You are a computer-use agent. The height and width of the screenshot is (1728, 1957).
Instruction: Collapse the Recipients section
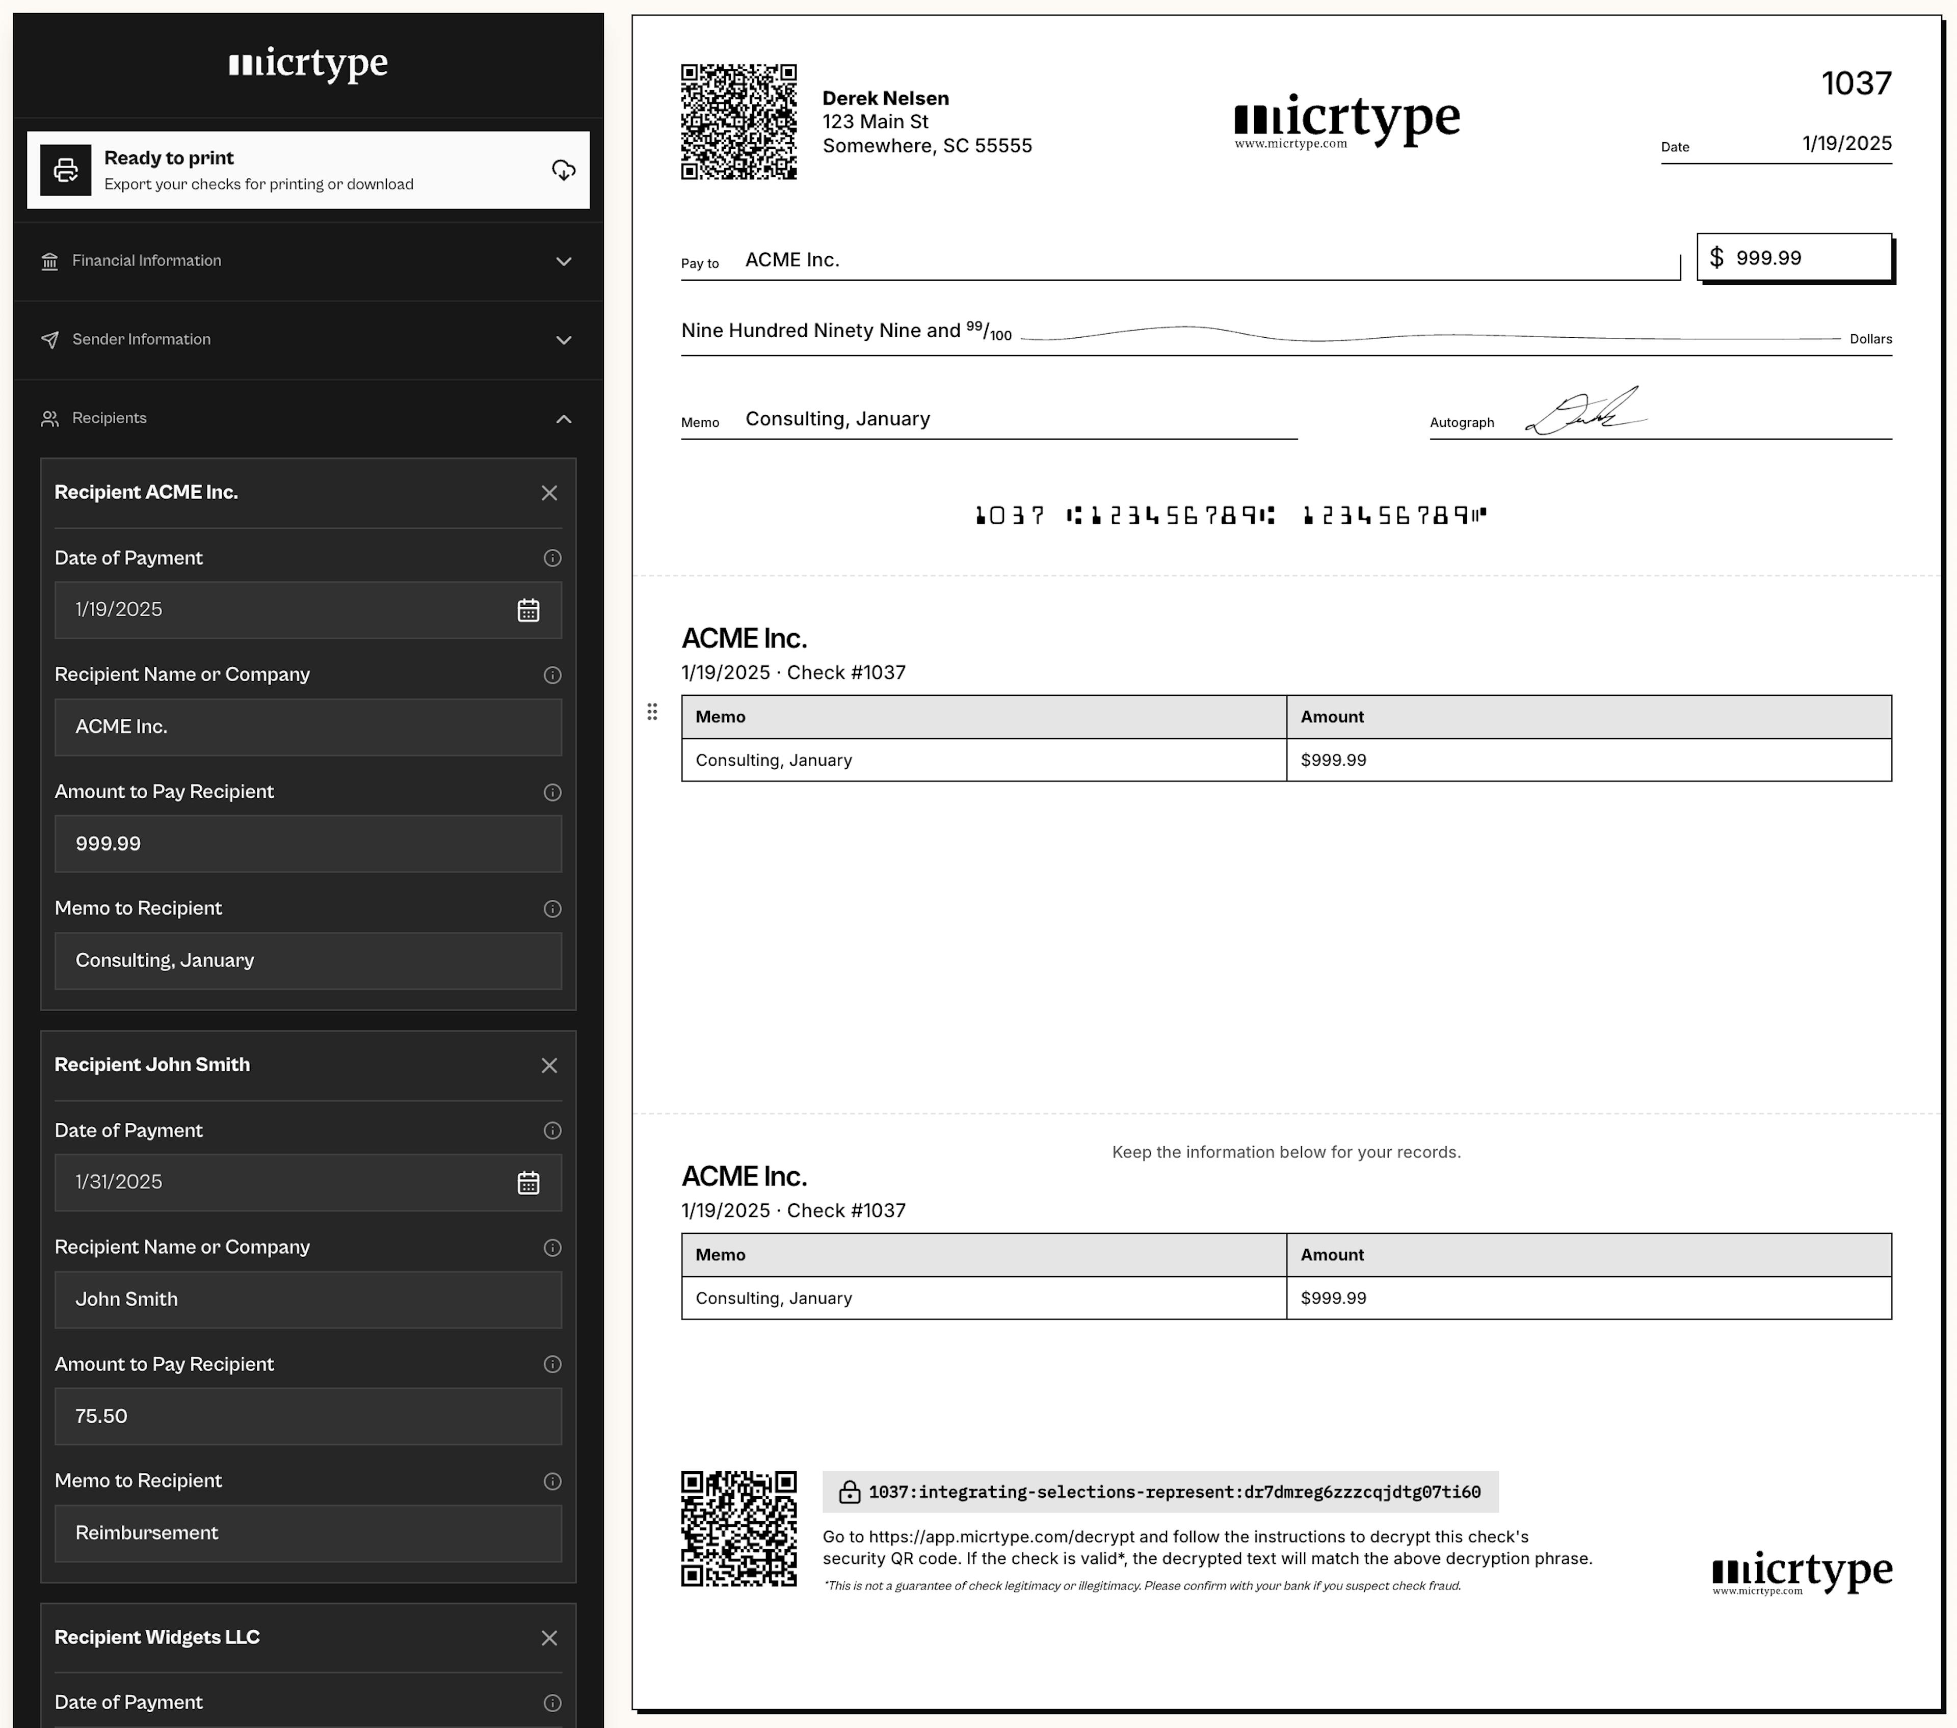308,419
